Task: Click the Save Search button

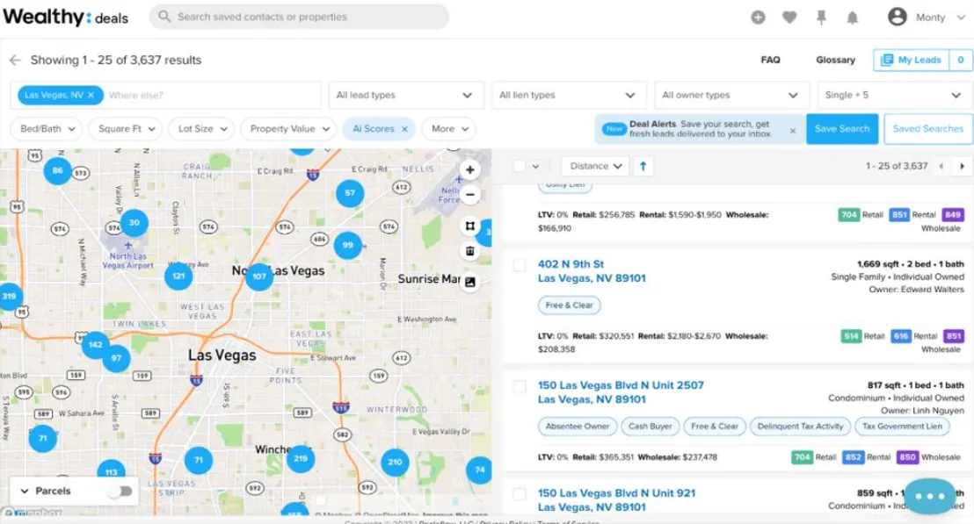Action: point(842,129)
